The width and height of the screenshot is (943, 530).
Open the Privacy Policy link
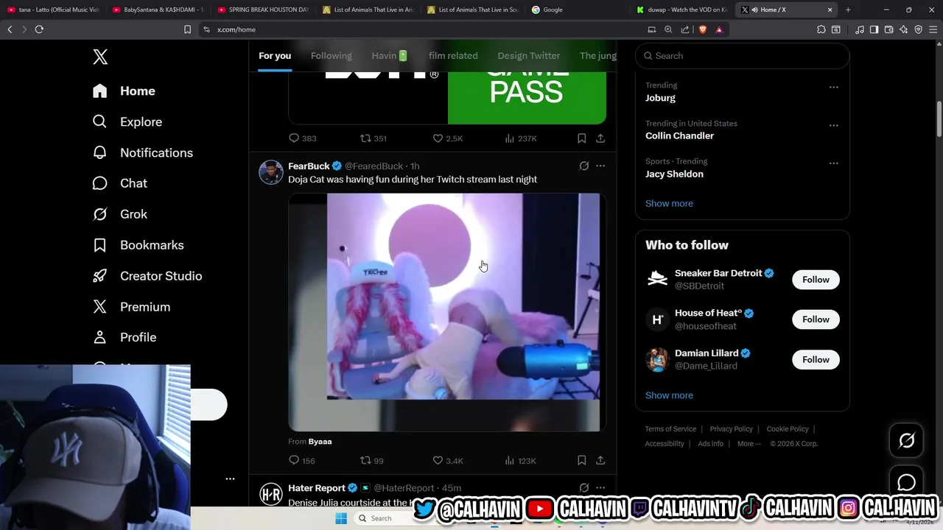coord(731,429)
